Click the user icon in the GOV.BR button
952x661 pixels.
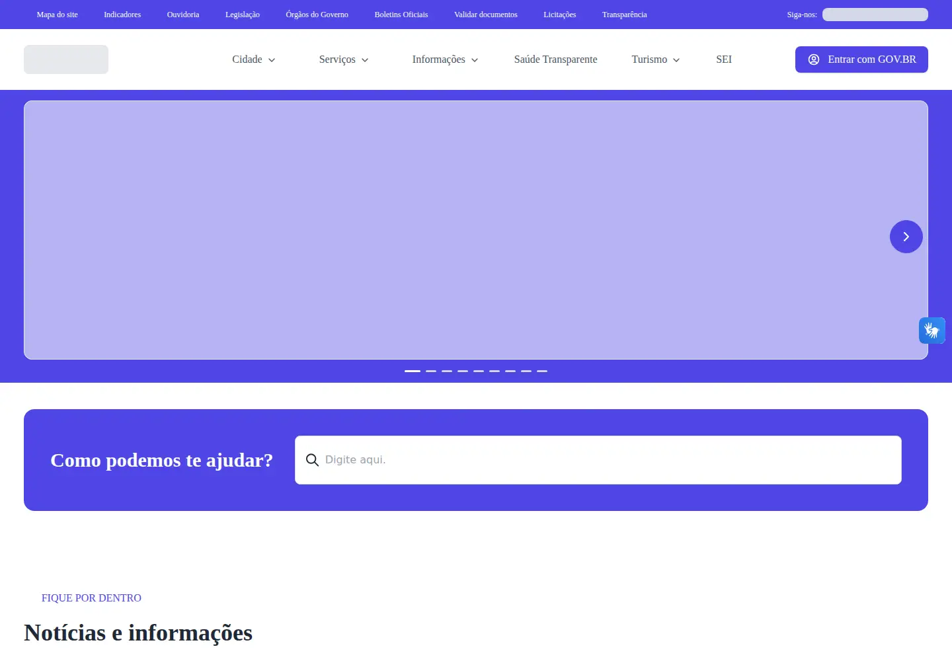[x=814, y=59]
